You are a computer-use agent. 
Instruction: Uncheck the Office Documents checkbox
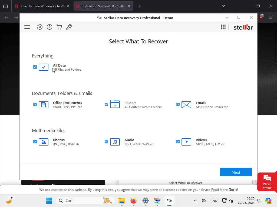tap(35, 104)
